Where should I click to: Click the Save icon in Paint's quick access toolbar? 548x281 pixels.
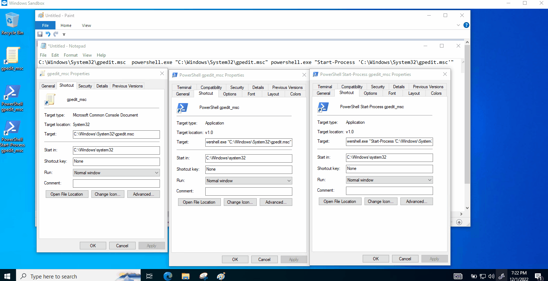pyautogui.click(x=40, y=34)
